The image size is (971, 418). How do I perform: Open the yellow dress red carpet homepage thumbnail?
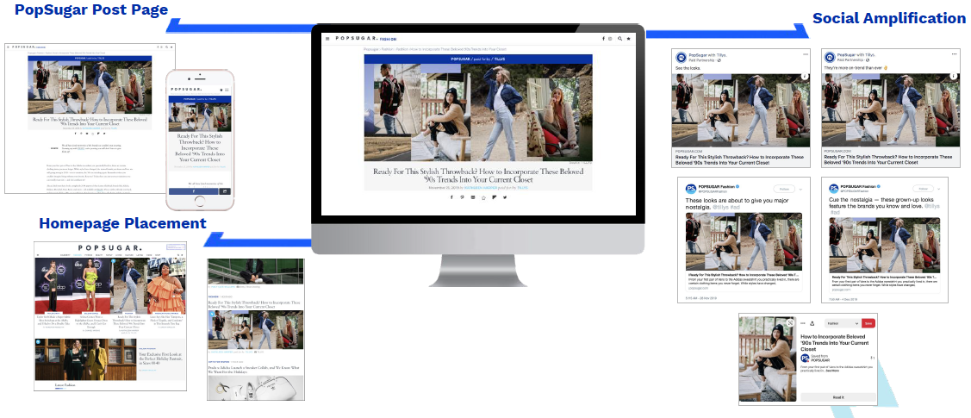(91, 287)
